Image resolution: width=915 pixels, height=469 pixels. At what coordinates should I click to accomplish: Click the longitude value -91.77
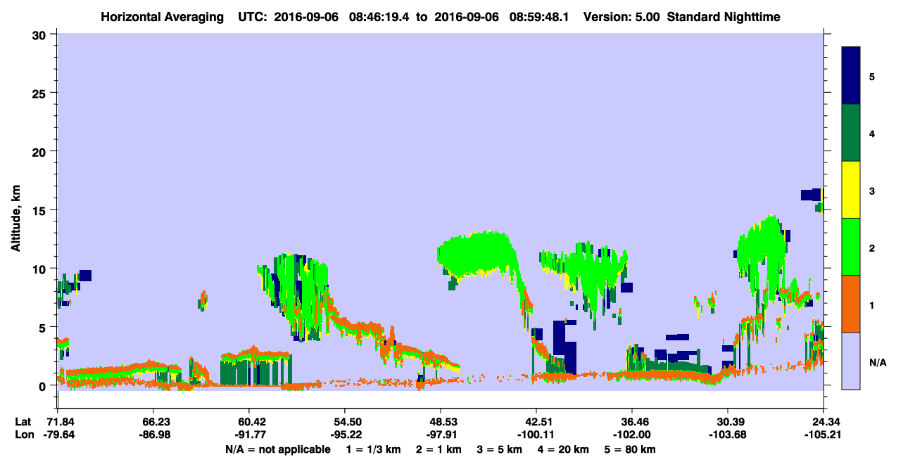tap(249, 435)
